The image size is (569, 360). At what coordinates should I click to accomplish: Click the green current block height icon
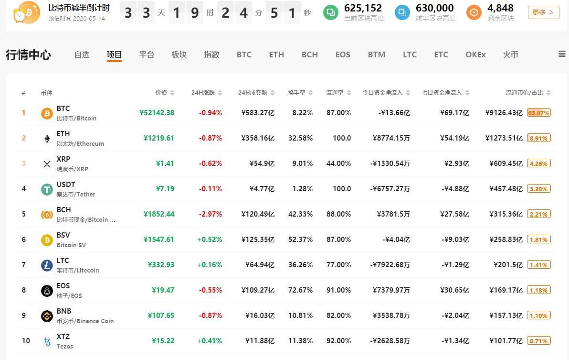coord(330,13)
